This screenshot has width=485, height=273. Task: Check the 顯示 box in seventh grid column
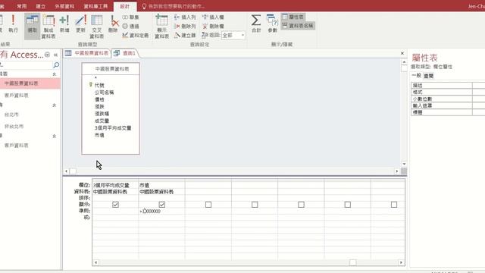pos(394,205)
